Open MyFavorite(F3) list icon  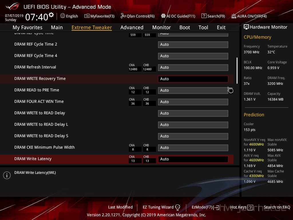point(87,16)
